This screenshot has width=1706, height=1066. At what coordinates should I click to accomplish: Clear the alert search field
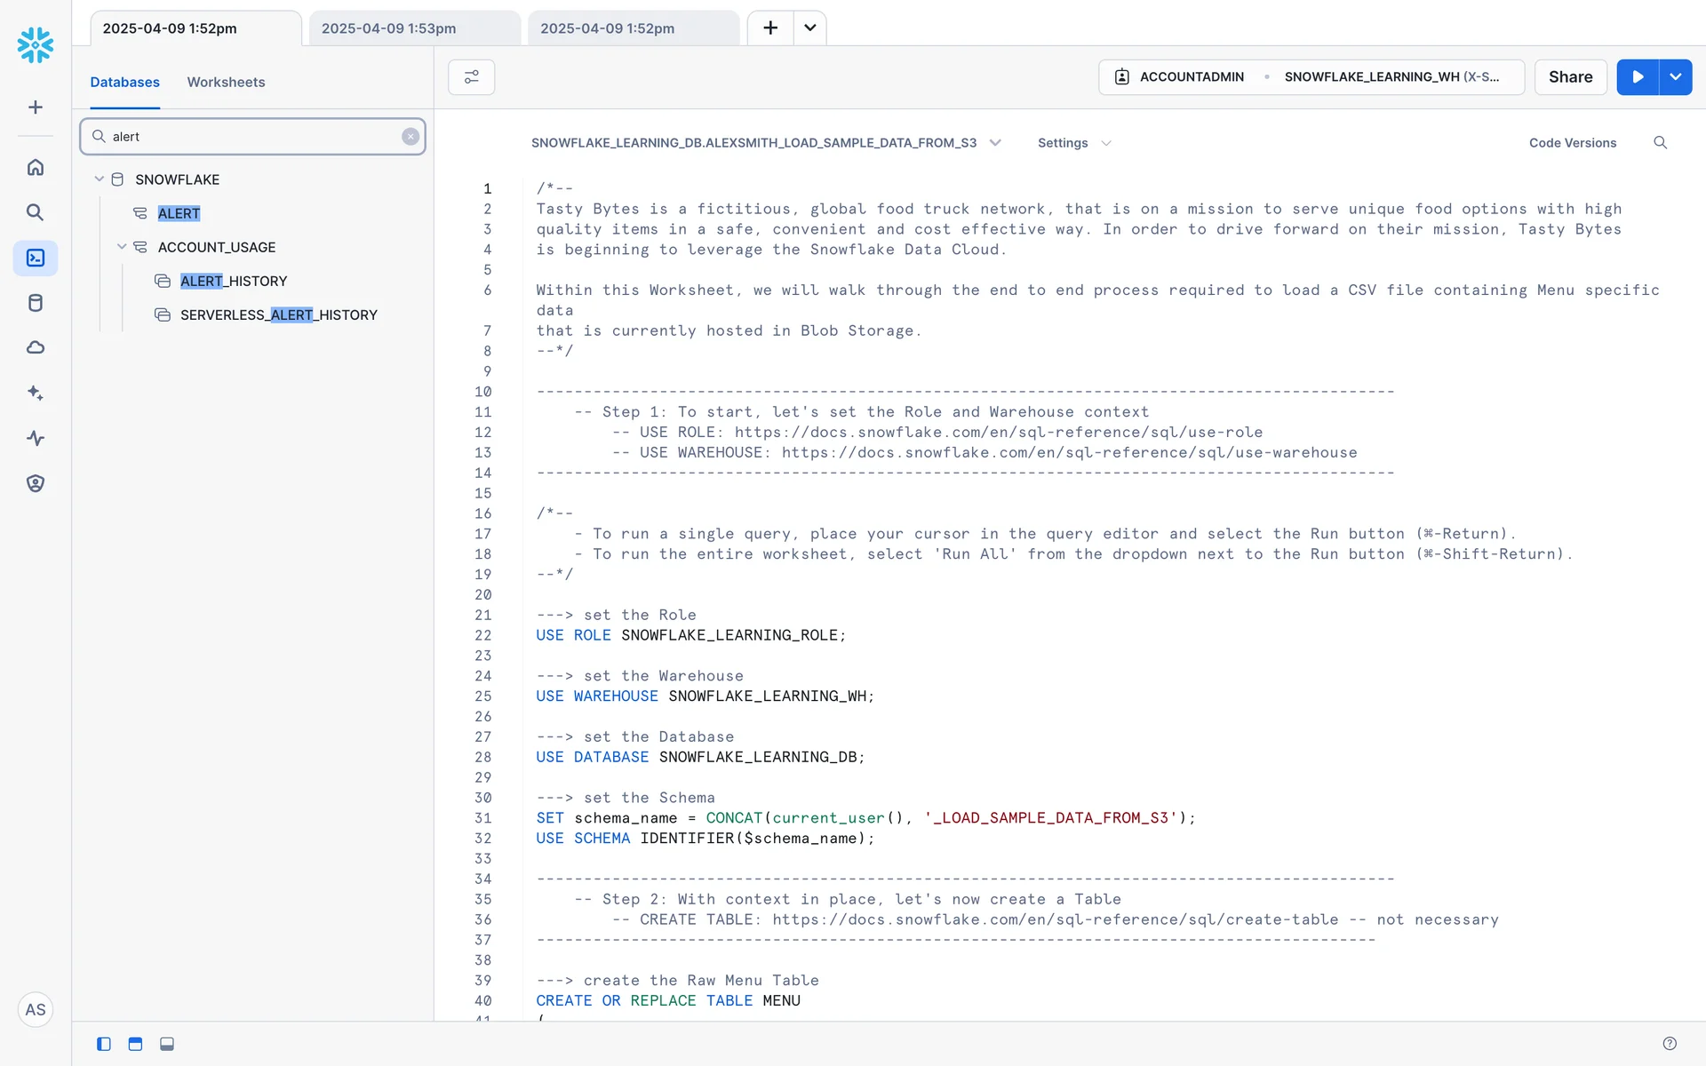[x=411, y=137]
